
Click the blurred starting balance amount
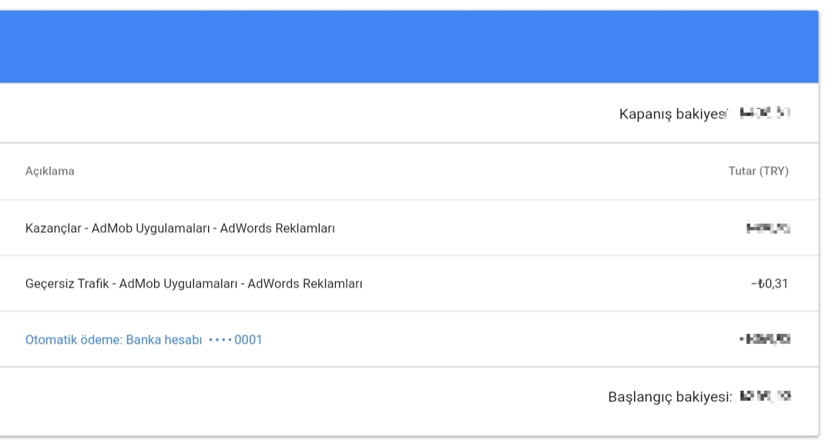(765, 396)
